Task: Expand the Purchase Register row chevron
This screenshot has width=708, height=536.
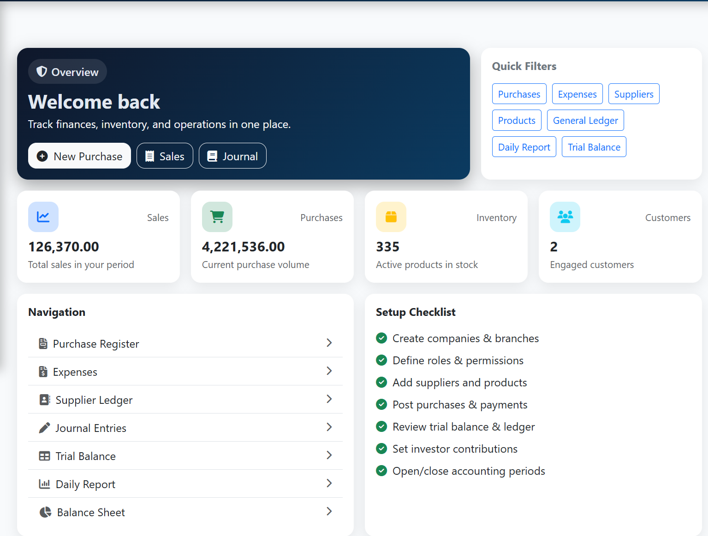Action: (329, 343)
